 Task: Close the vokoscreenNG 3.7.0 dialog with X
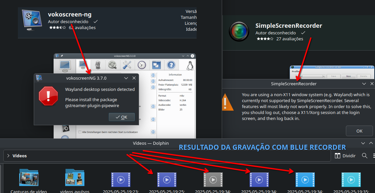134,78
